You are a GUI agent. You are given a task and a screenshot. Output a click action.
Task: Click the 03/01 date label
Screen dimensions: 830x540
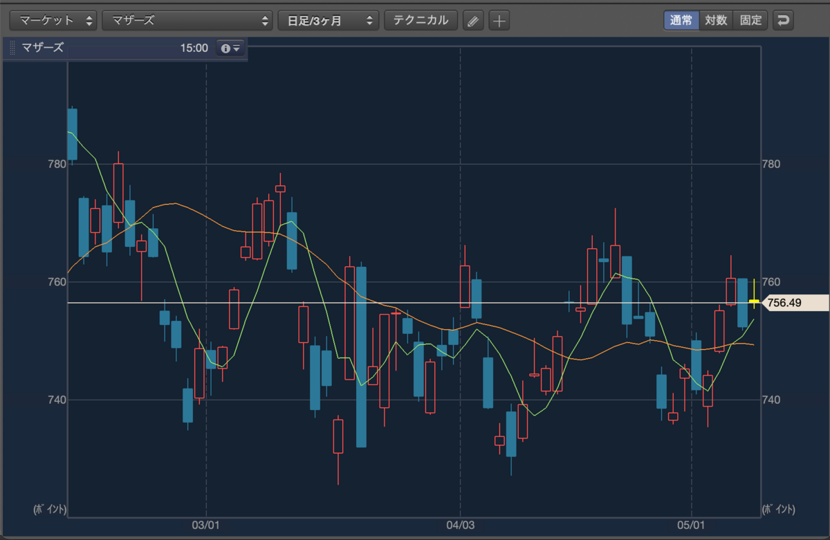coord(206,525)
